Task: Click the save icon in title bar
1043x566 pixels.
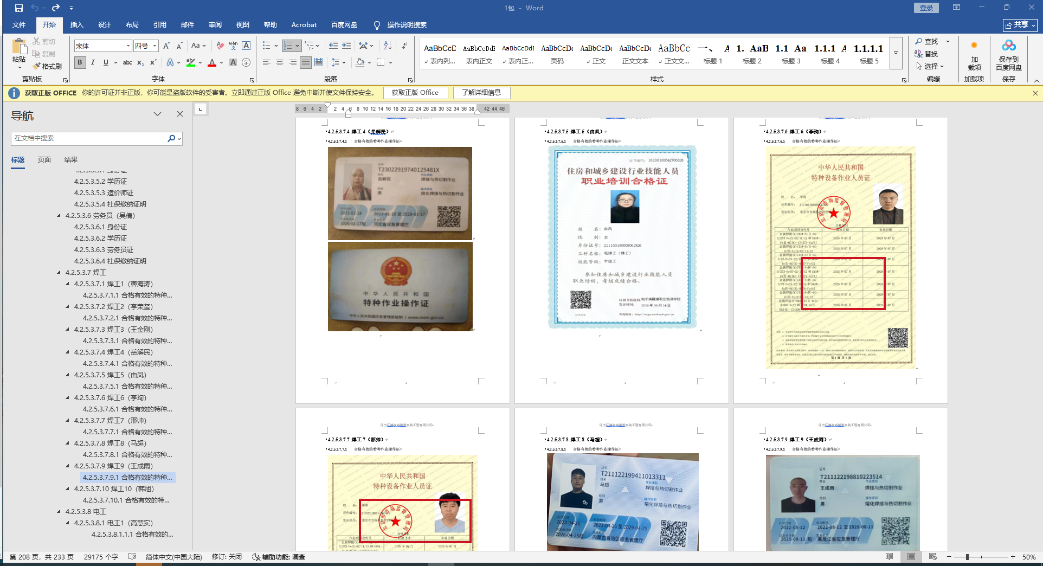Action: [18, 8]
